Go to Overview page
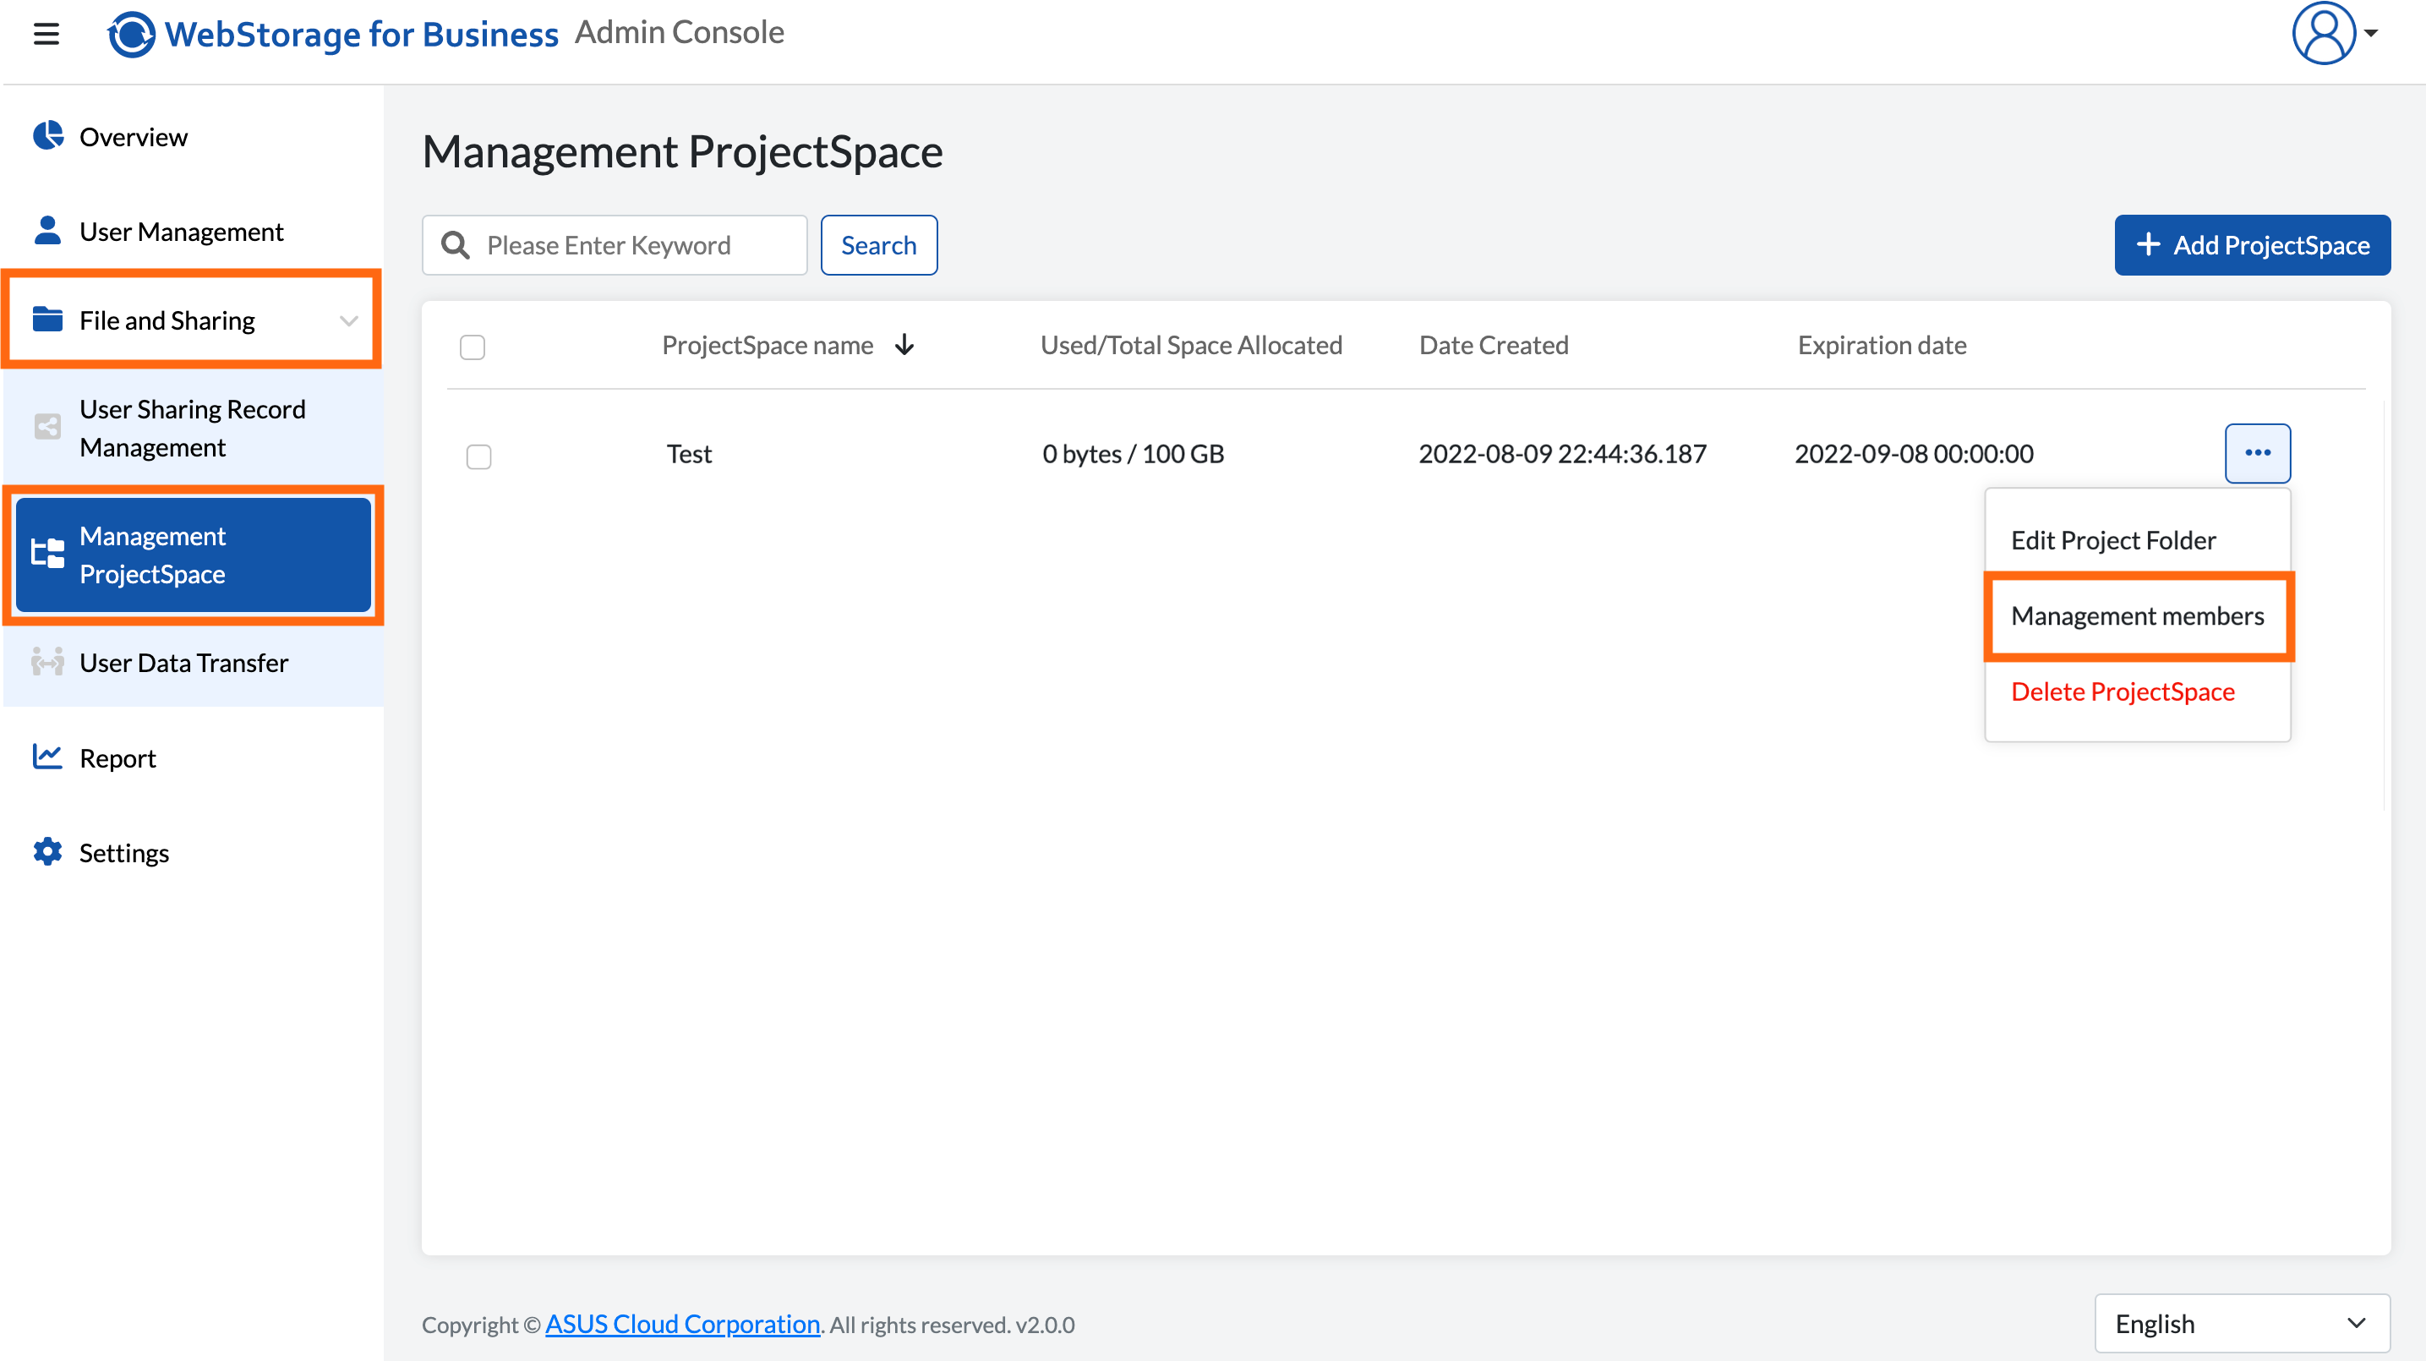2426x1361 pixels. click(133, 137)
